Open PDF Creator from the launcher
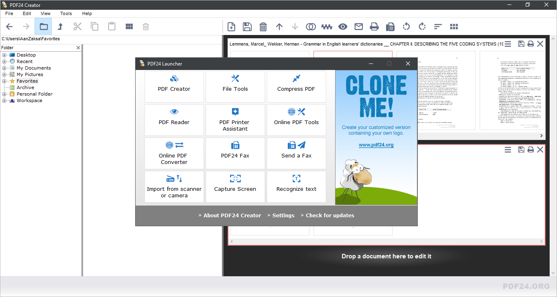Image resolution: width=557 pixels, height=297 pixels. click(174, 87)
